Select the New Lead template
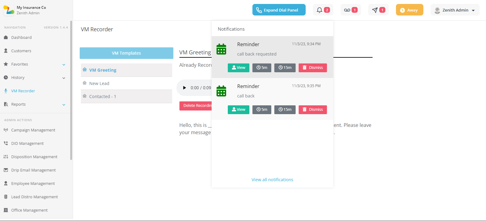This screenshot has height=221, width=486. [127, 83]
